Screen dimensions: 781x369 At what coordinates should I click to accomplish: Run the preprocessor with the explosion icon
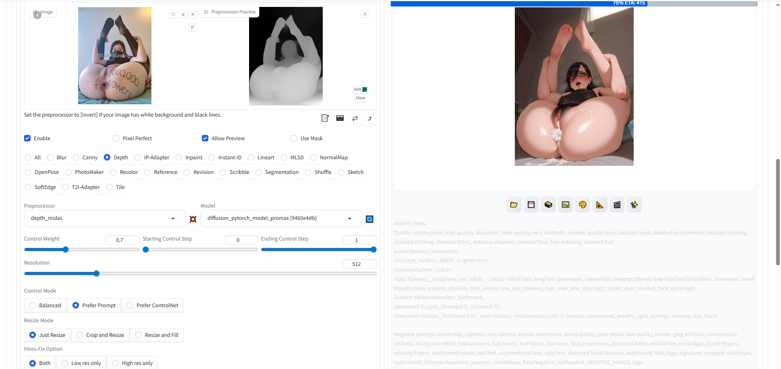pos(193,219)
